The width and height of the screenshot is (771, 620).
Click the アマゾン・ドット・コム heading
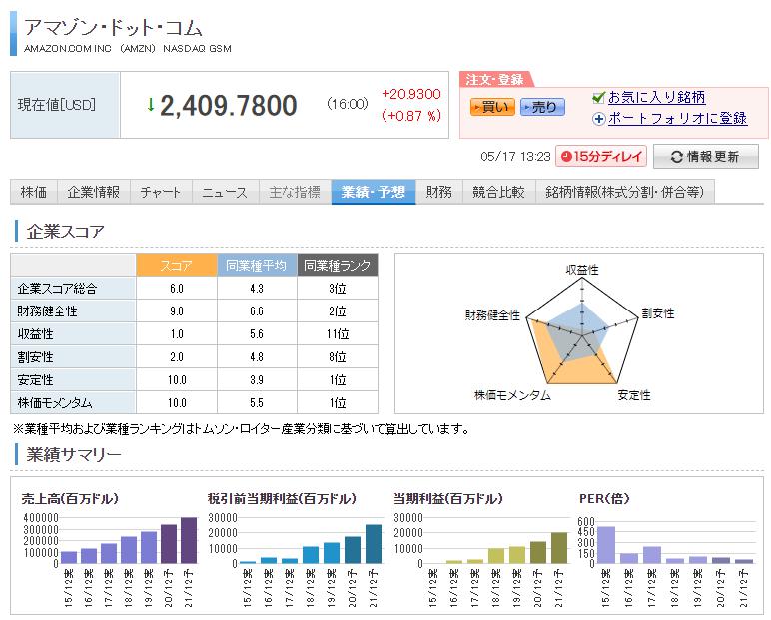click(113, 28)
